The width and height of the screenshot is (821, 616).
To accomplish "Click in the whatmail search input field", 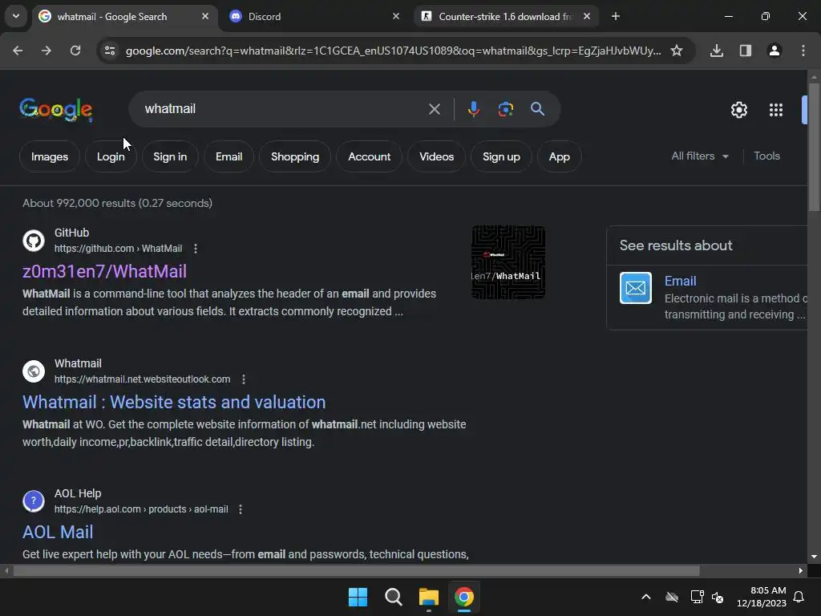I will click(x=283, y=109).
